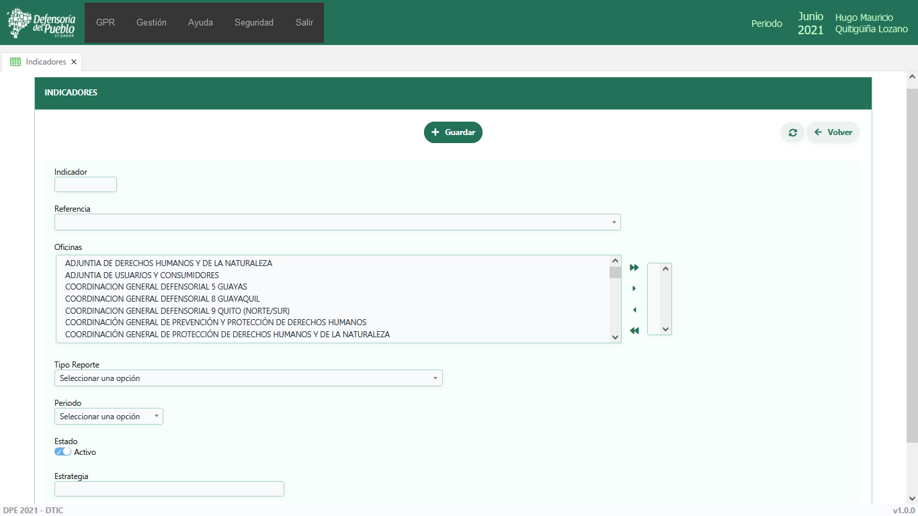Open the Tipo Reporte dropdown

coord(249,378)
